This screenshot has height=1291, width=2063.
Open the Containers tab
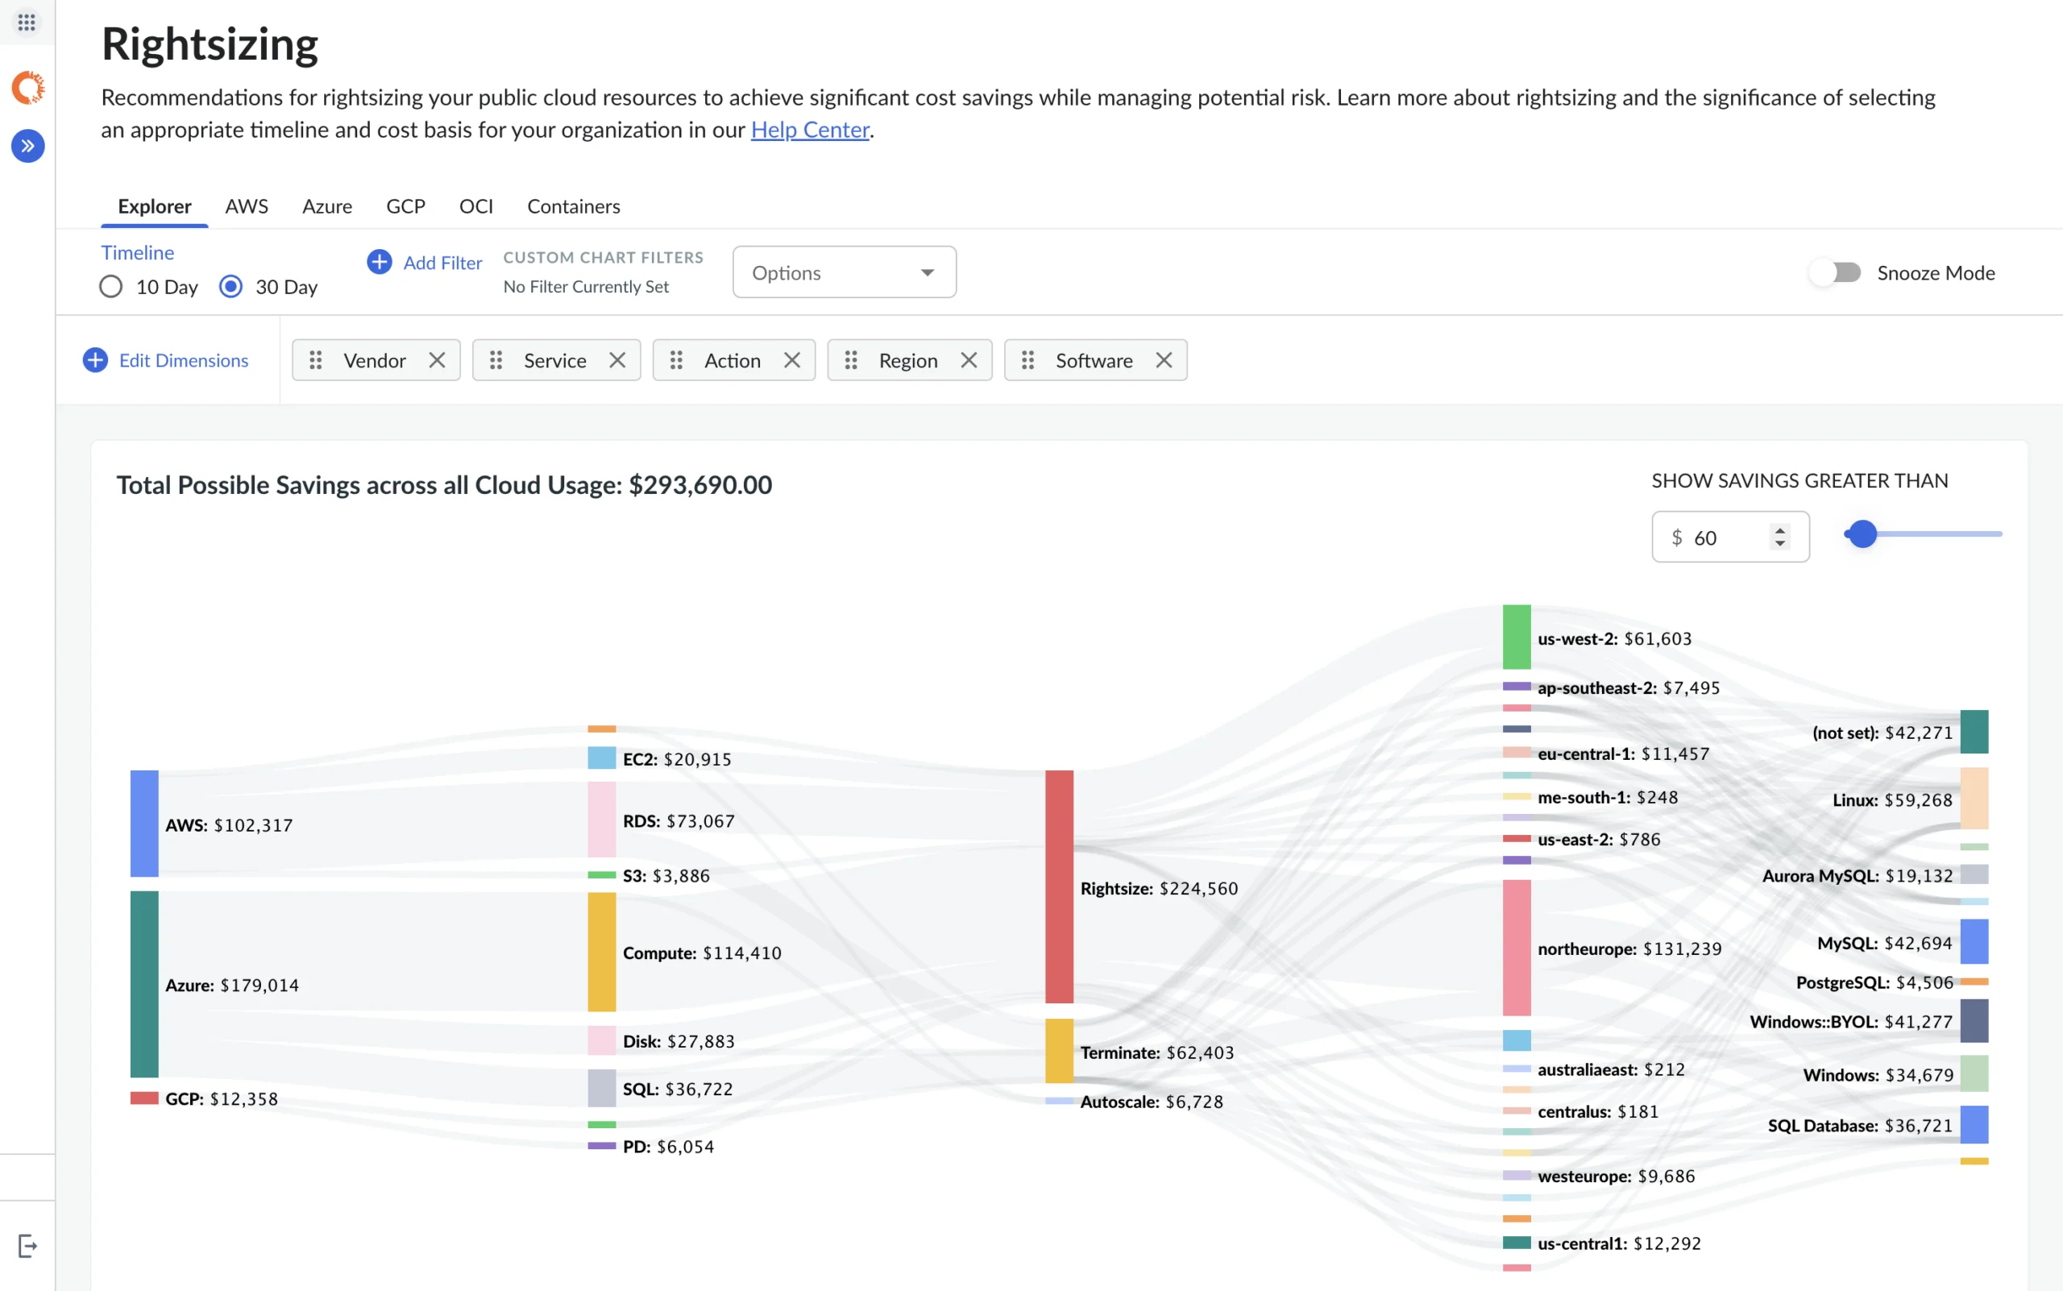573,206
